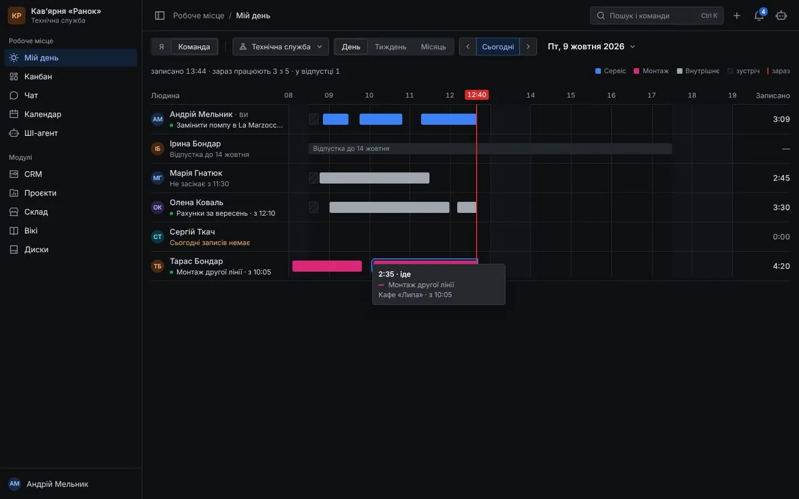Click the search and commands field
This screenshot has height=499, width=799.
pos(656,16)
